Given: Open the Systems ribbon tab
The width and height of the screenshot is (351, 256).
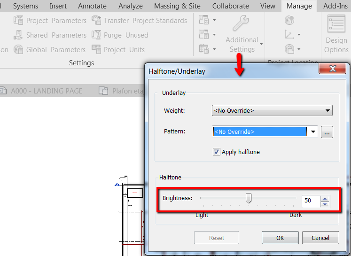Looking at the screenshot, I should pos(25,6).
